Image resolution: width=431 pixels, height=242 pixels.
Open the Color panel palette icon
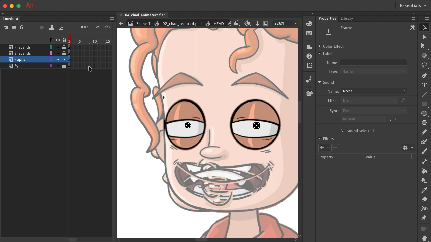(309, 24)
